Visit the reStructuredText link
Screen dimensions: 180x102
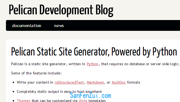69,82
